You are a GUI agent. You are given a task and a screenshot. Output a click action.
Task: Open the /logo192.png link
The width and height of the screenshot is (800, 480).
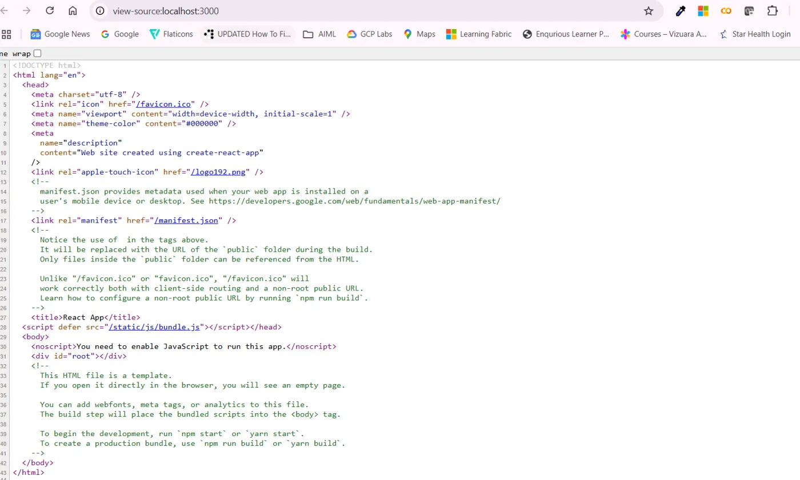[220, 172]
